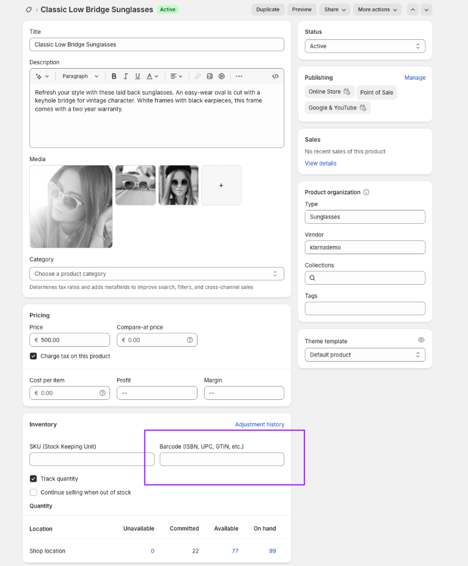Open the More actions menu
468x566 pixels.
377,9
